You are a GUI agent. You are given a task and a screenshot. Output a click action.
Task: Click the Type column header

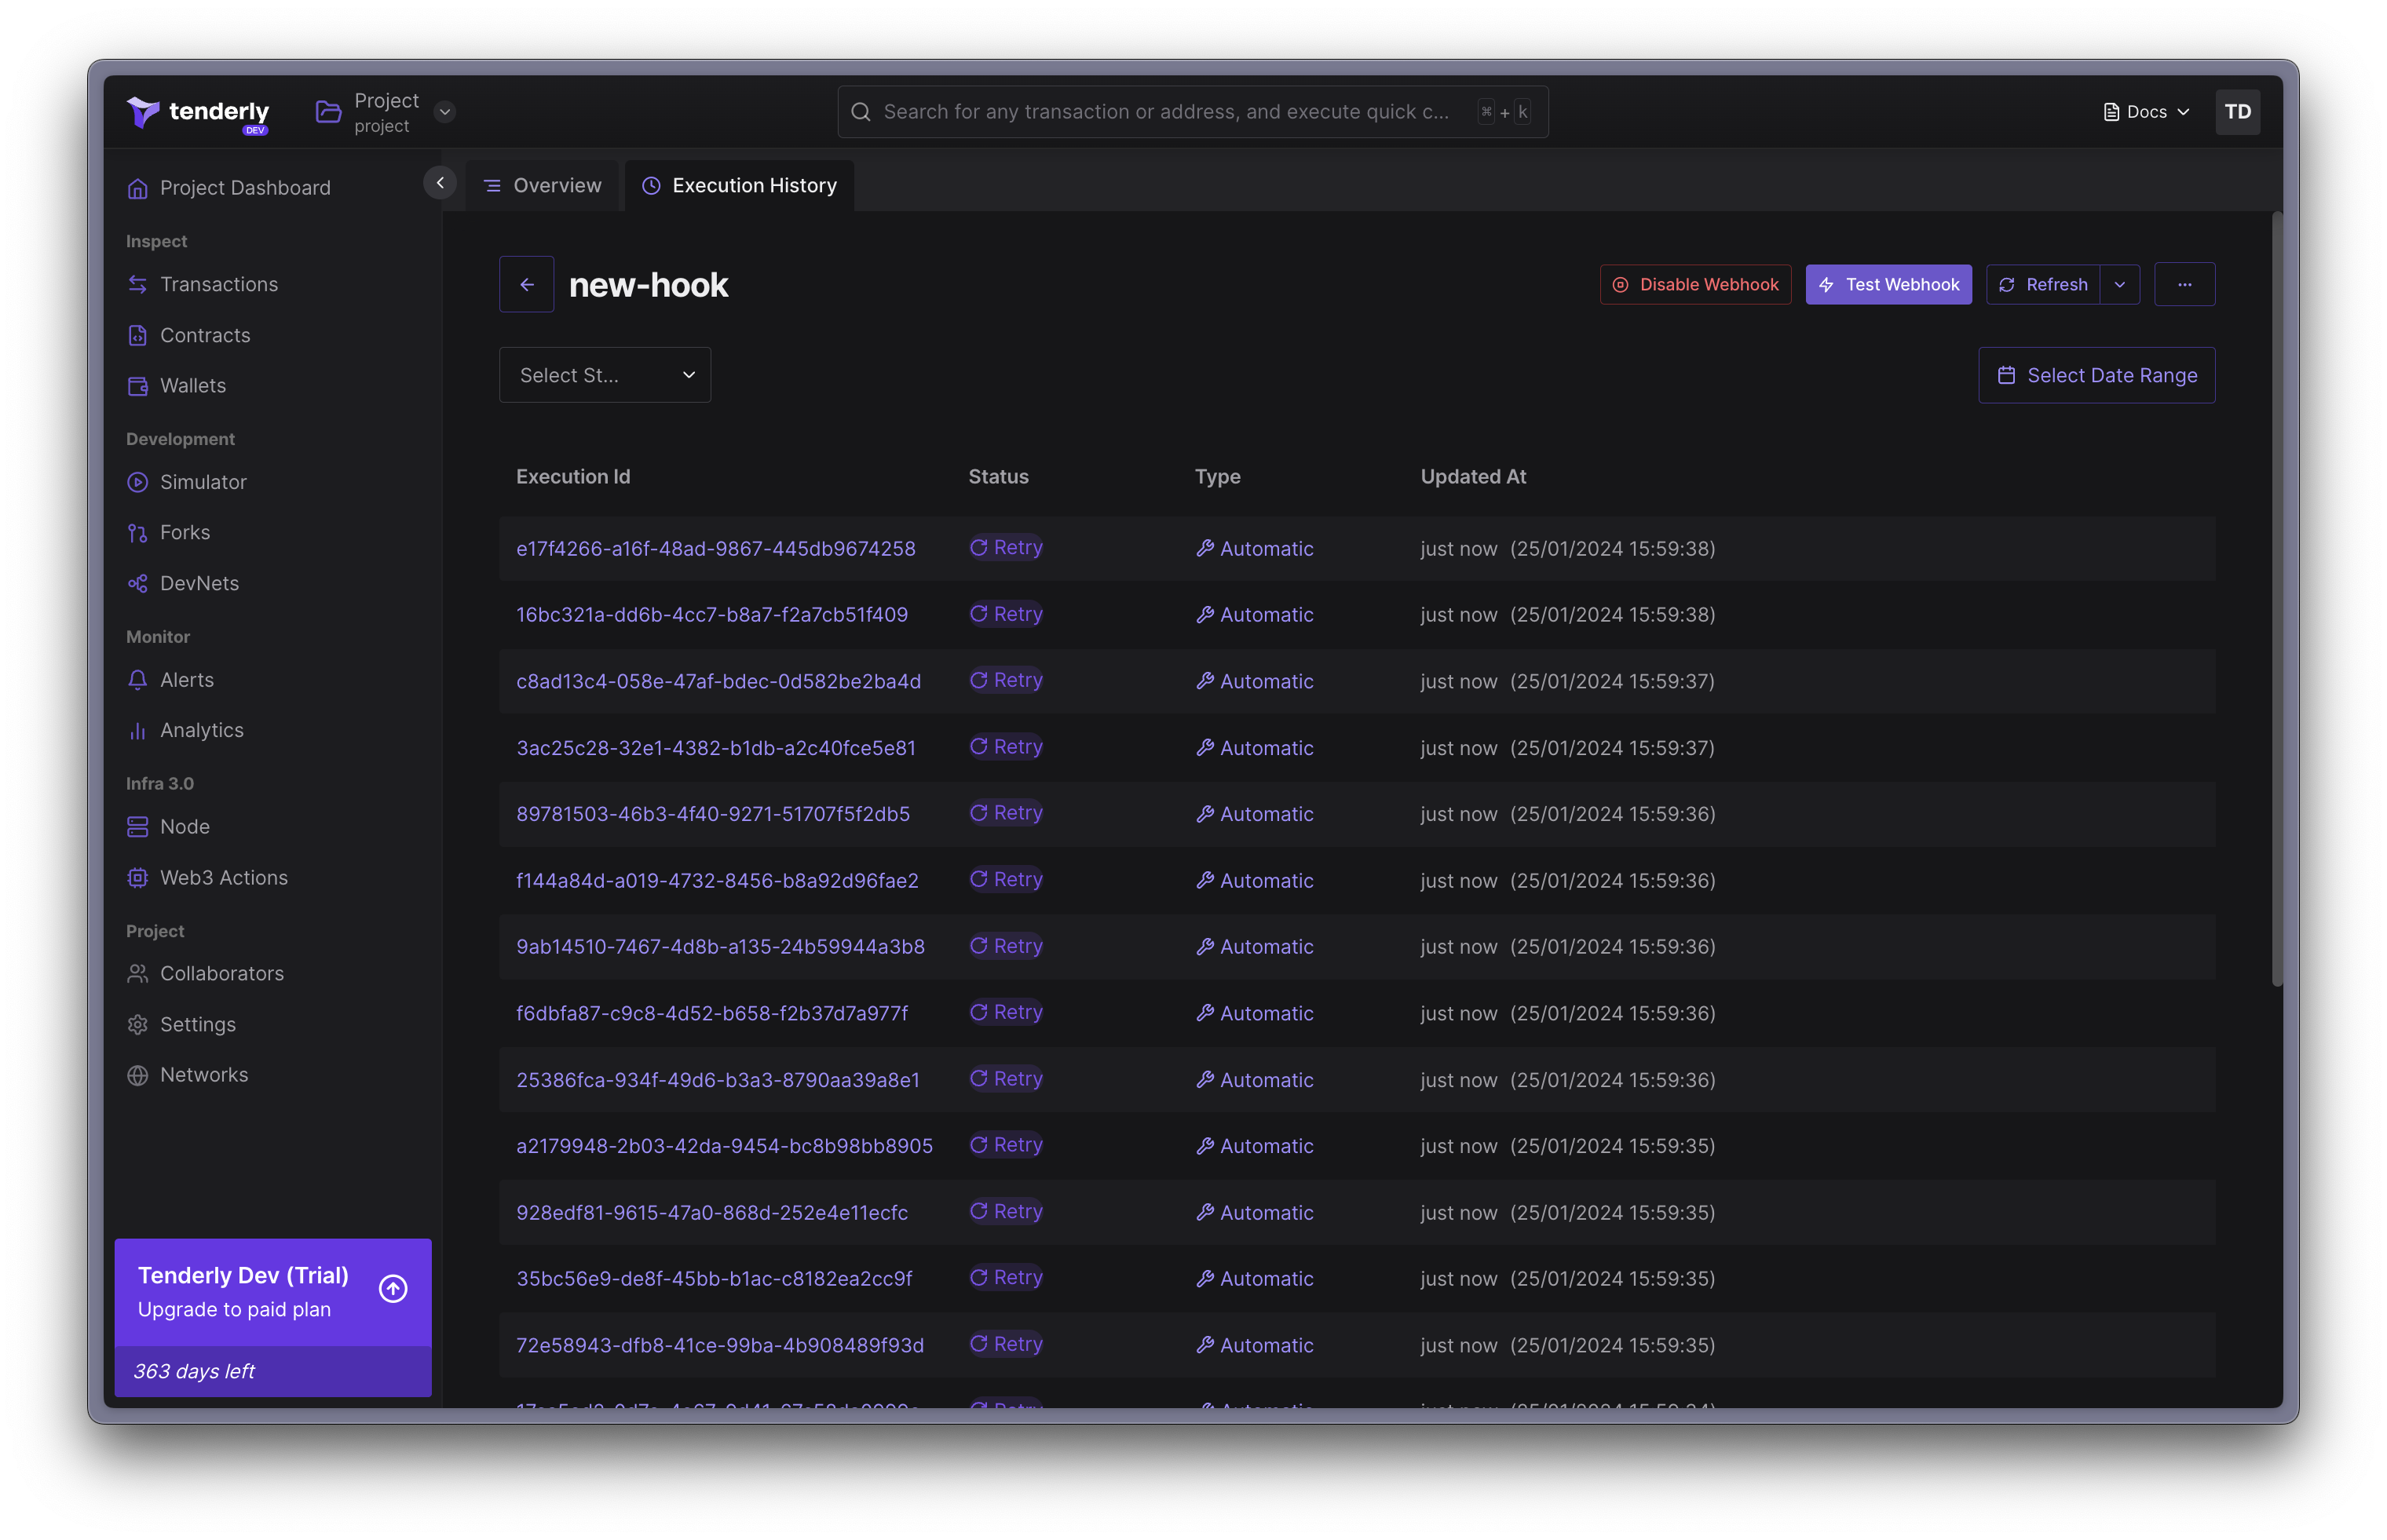click(x=1218, y=477)
